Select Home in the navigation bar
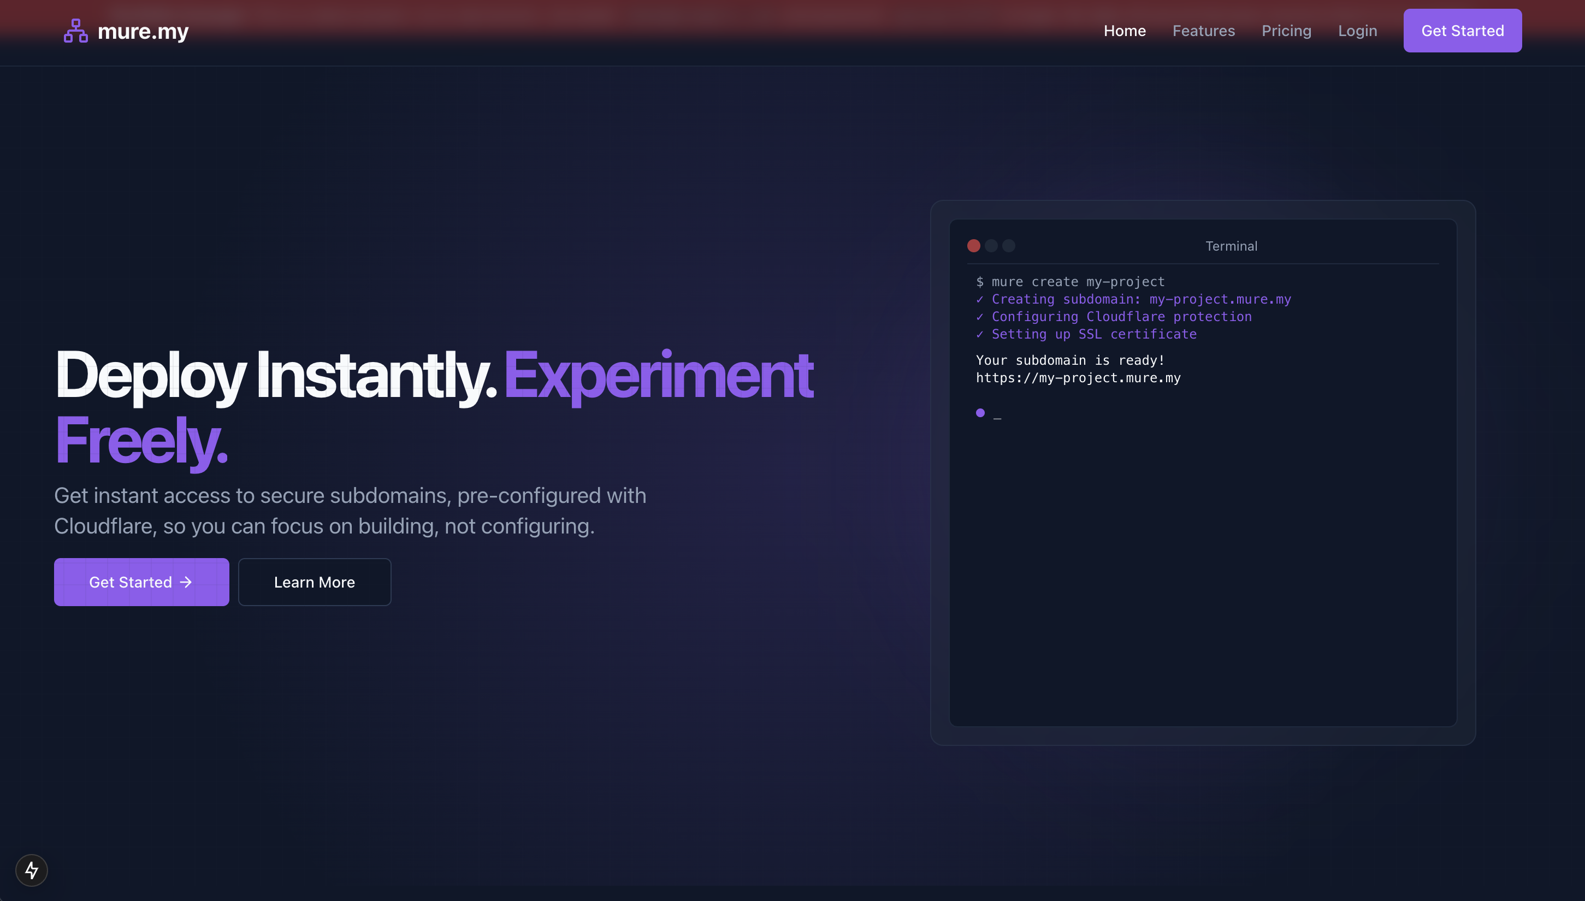This screenshot has height=901, width=1585. (x=1125, y=31)
